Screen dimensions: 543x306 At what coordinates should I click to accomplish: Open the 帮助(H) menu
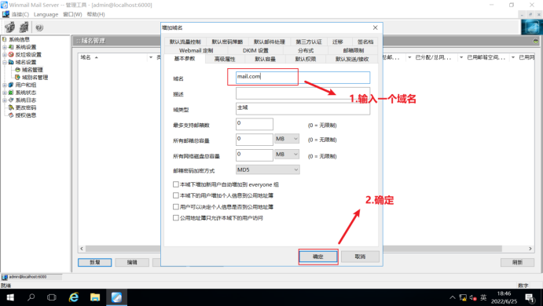pyautogui.click(x=96, y=15)
